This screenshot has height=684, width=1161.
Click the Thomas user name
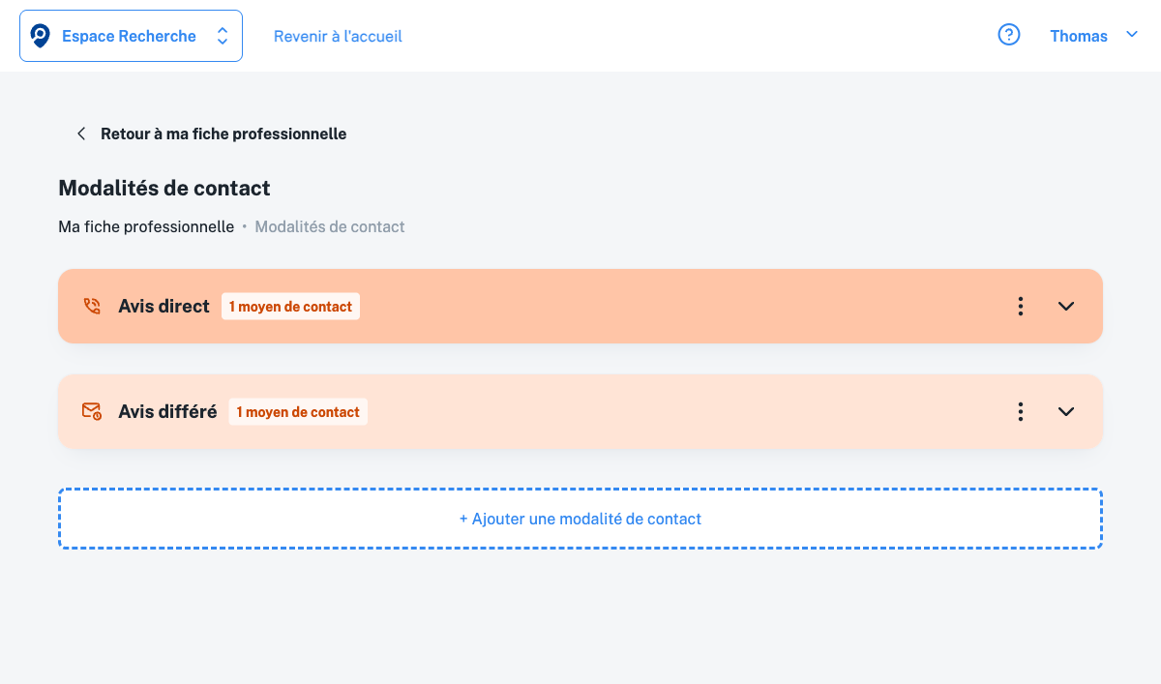point(1078,37)
